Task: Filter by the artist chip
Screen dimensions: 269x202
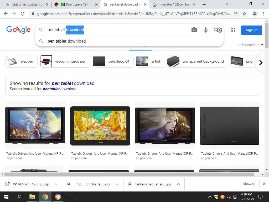Action: pyautogui.click(x=150, y=61)
